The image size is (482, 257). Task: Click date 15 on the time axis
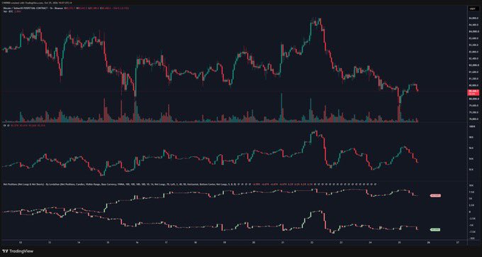coord(108,243)
